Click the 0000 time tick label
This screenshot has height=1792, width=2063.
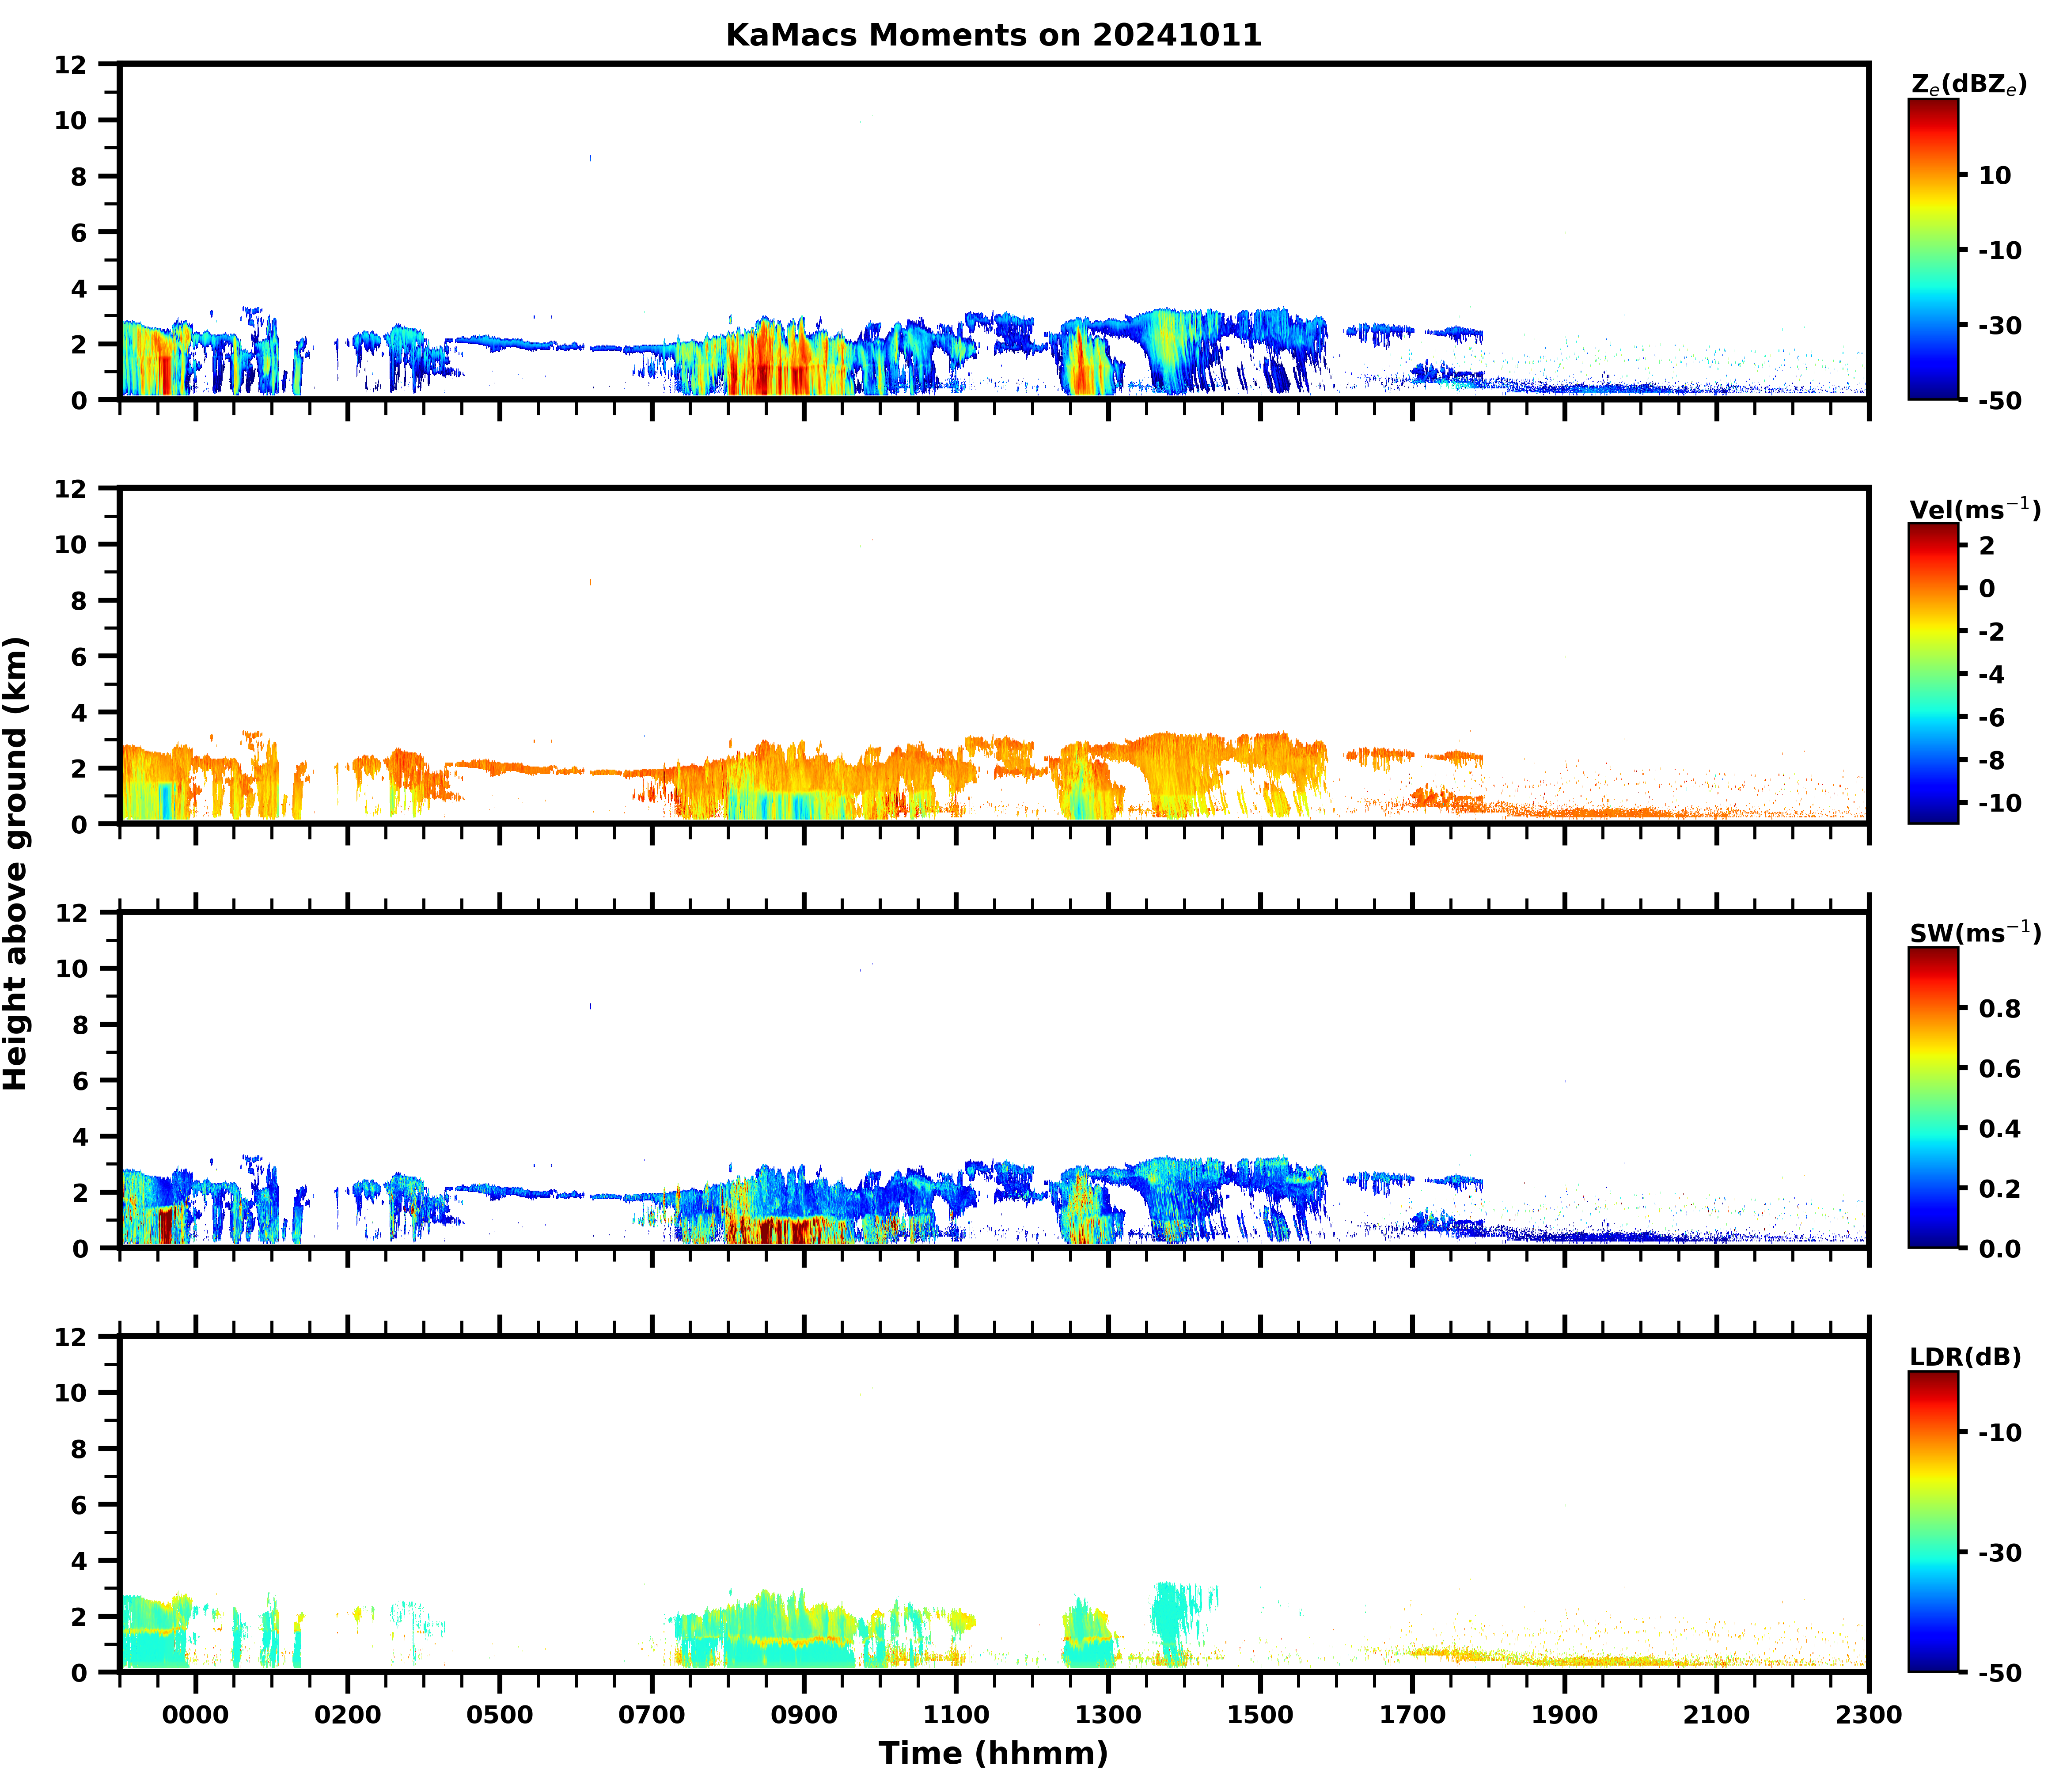pyautogui.click(x=195, y=1715)
